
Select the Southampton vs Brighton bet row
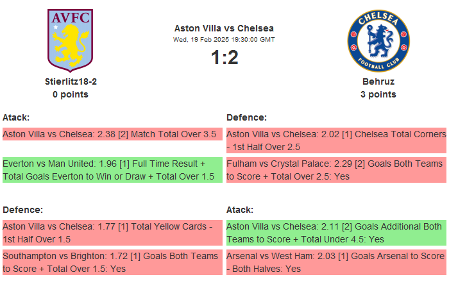click(x=112, y=262)
